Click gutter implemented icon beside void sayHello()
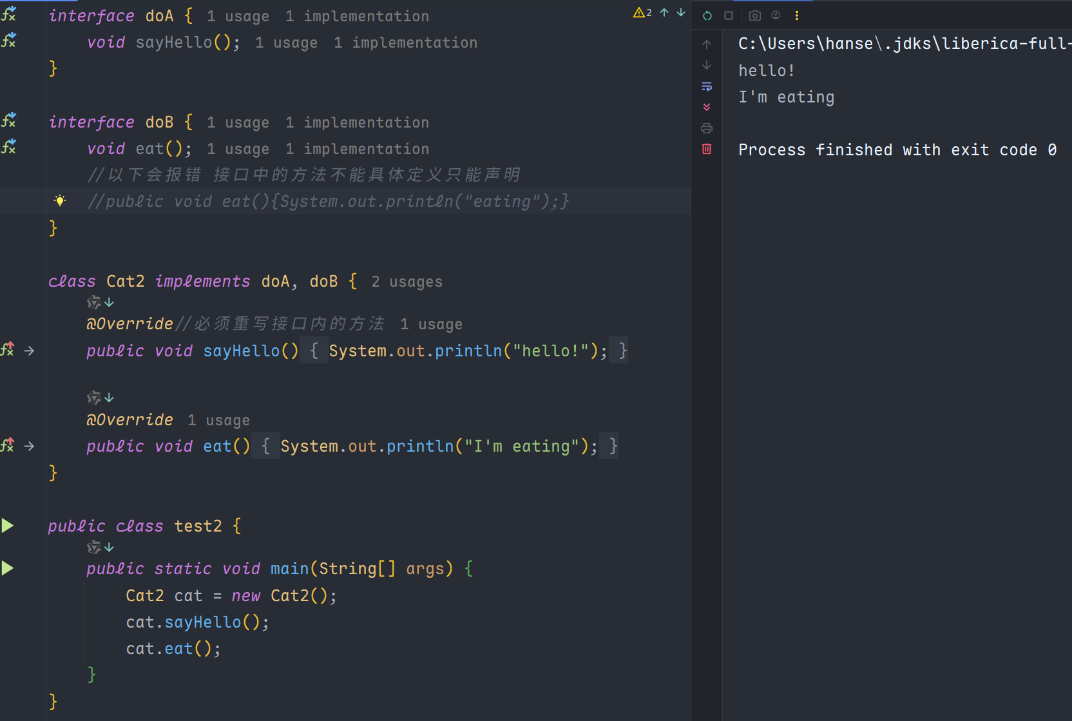Image resolution: width=1072 pixels, height=721 pixels. click(8, 41)
